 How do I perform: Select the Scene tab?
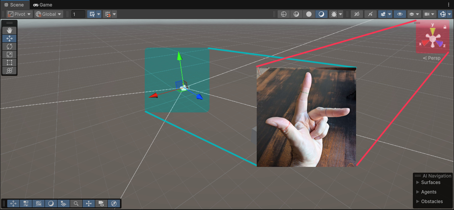pos(14,5)
